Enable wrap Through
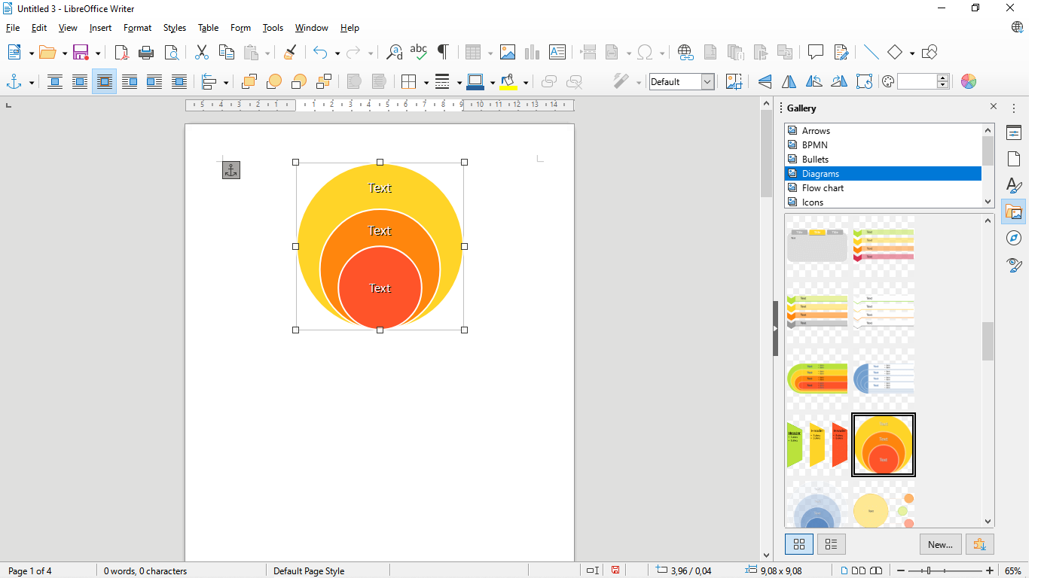 coord(179,81)
